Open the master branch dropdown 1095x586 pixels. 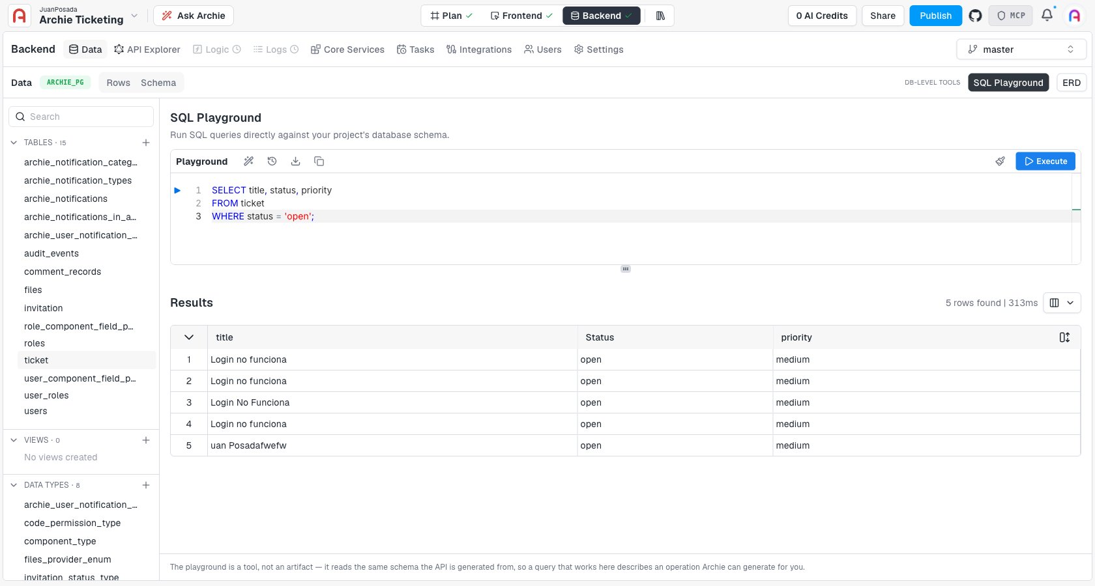(1021, 49)
